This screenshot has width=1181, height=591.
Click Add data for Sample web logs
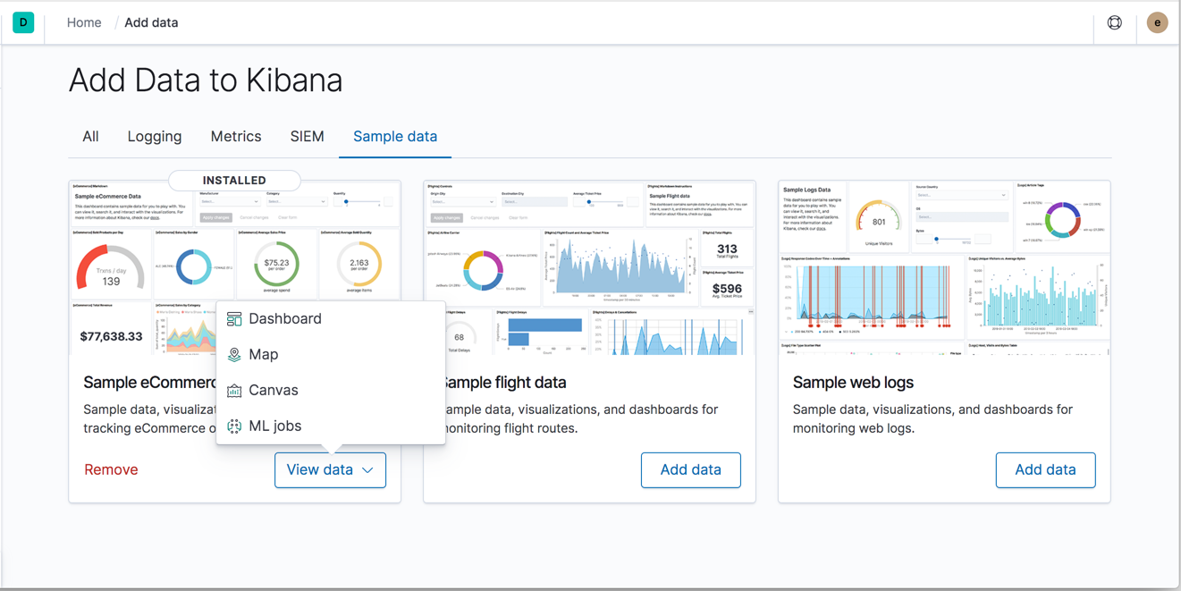tap(1045, 469)
